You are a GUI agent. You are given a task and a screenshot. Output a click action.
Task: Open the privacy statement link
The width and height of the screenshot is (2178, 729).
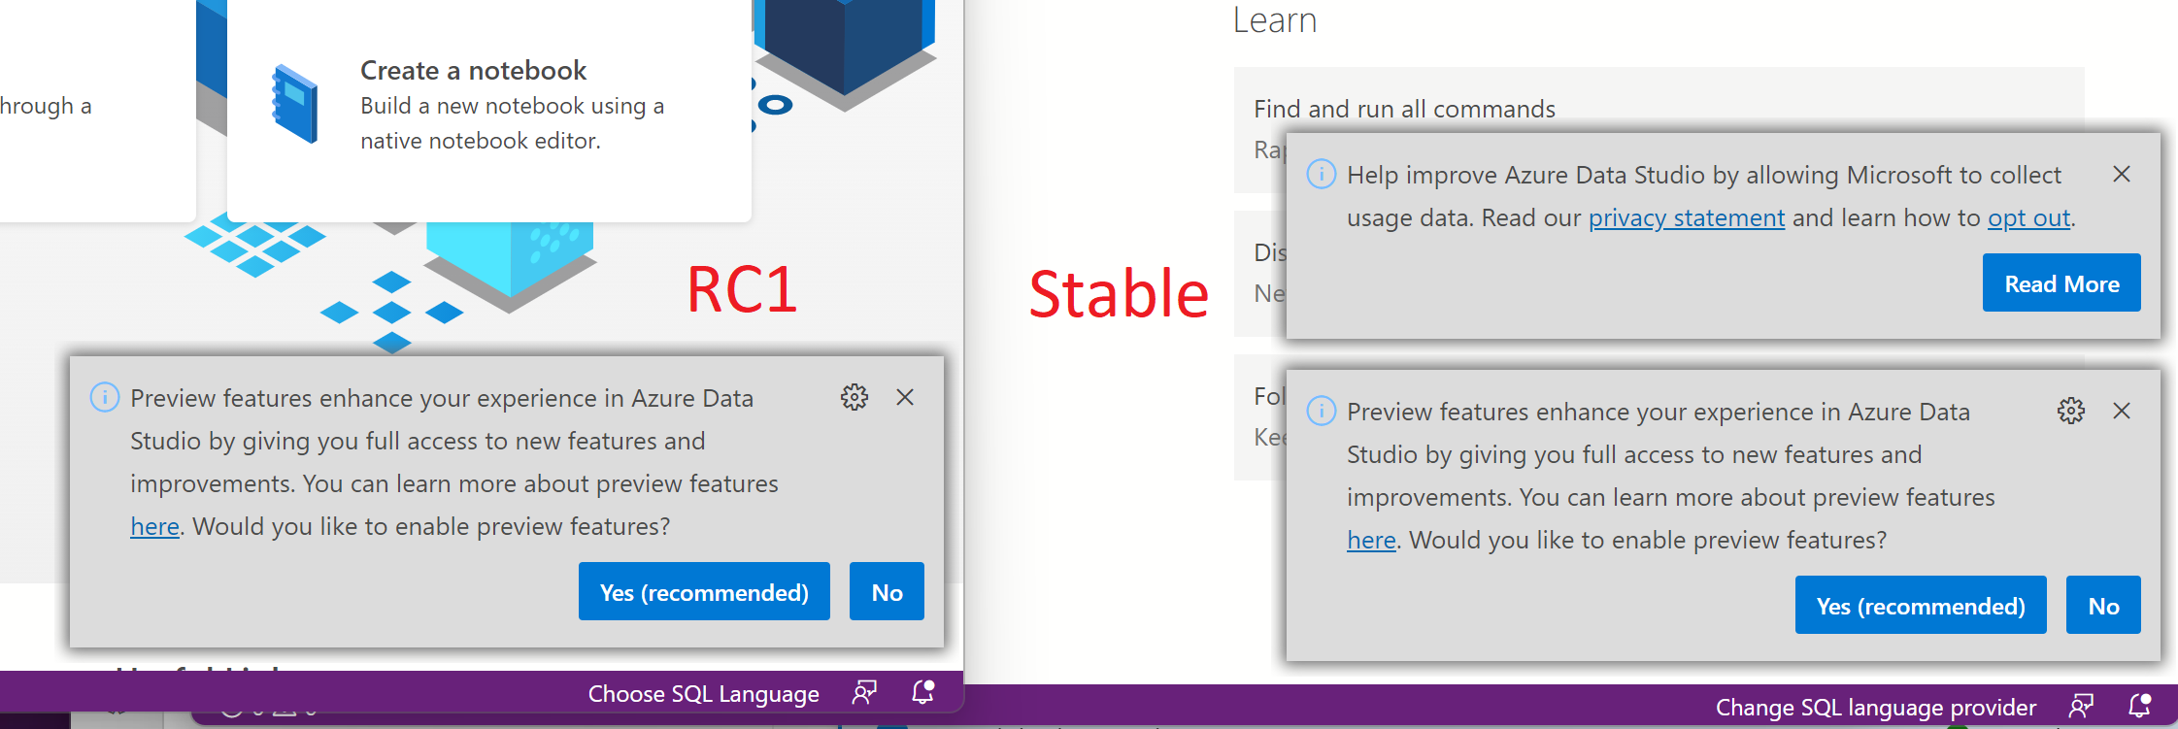tap(1685, 217)
